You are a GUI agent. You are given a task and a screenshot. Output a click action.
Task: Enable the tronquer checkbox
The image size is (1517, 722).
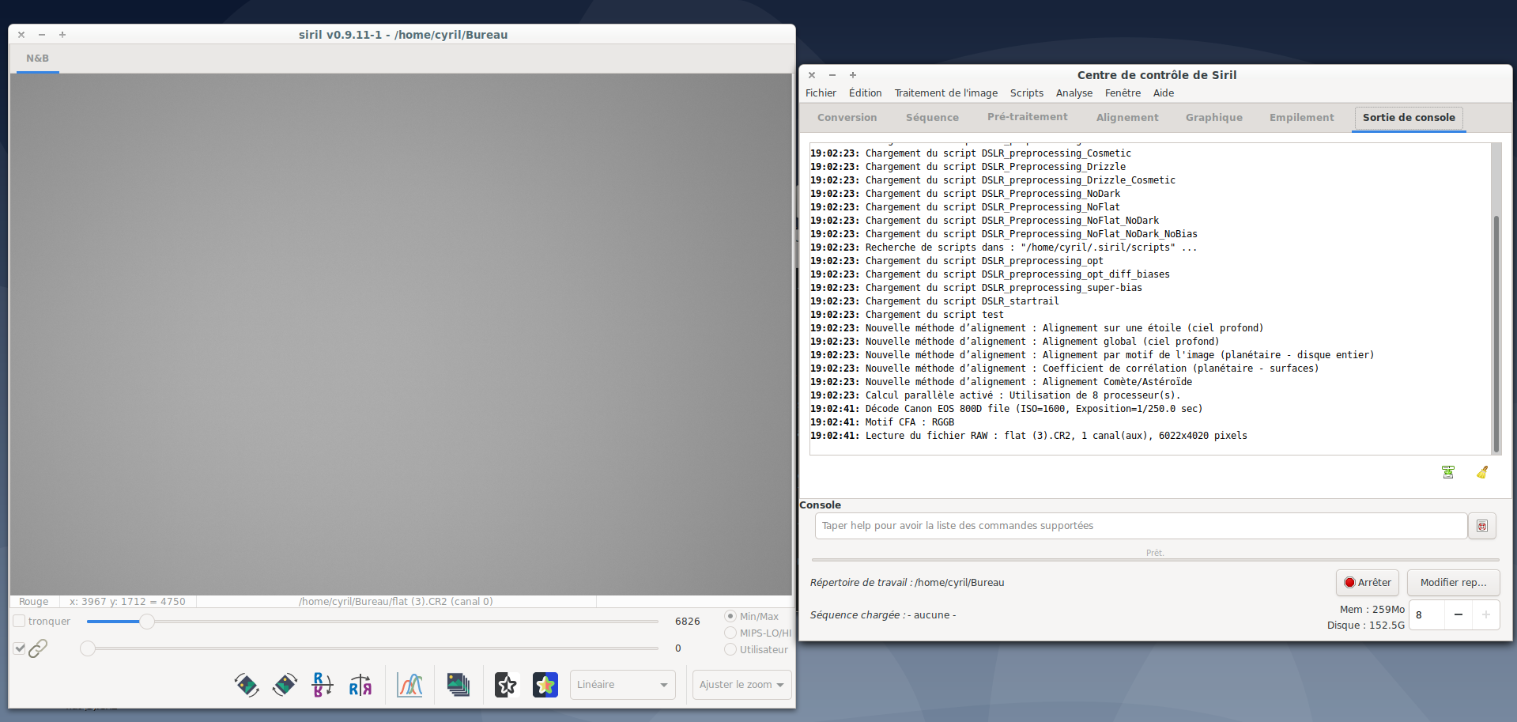click(x=20, y=622)
